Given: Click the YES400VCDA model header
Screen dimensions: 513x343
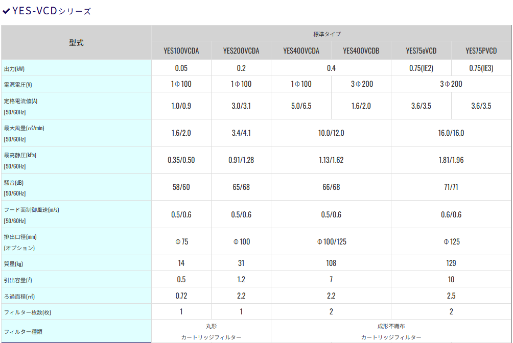Looking at the screenshot, I should [x=301, y=51].
